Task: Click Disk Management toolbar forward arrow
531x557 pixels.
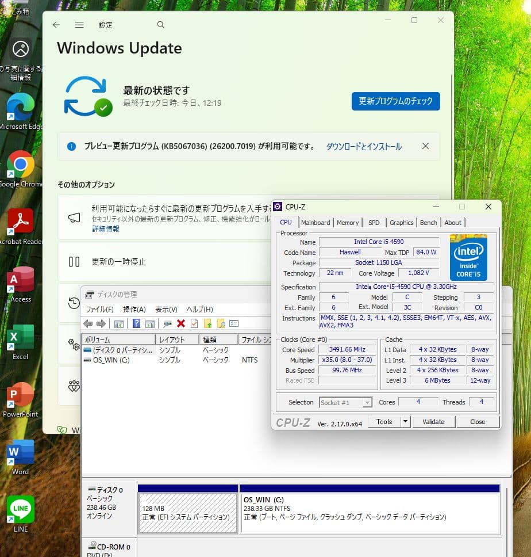Action: 101,323
